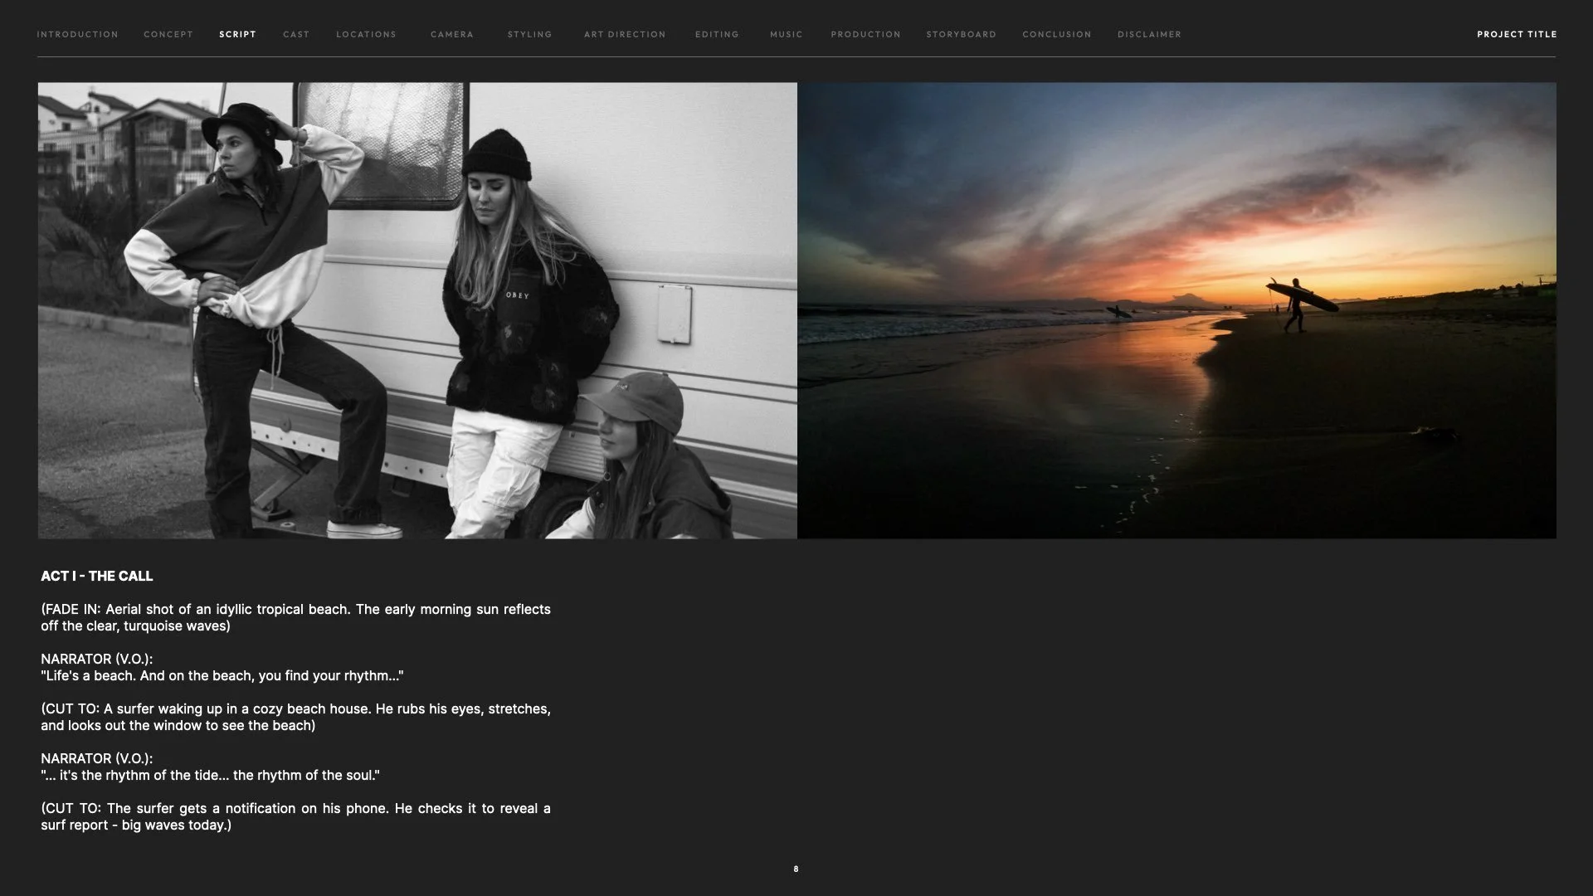This screenshot has height=896, width=1593.
Task: Navigate to the Camera section
Action: tap(452, 34)
